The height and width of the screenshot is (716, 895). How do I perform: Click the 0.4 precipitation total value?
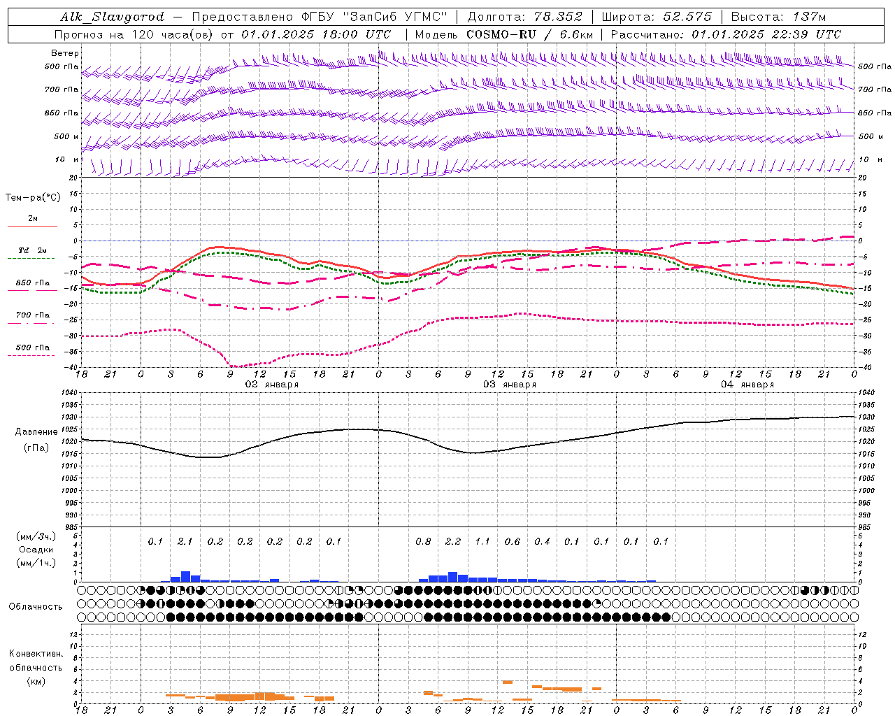[542, 541]
